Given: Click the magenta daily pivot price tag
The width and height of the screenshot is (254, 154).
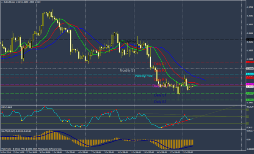Looking at the screenshot, I should pyautogui.click(x=250, y=84).
